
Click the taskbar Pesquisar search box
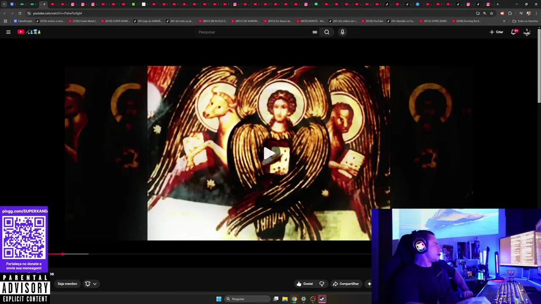(x=247, y=299)
